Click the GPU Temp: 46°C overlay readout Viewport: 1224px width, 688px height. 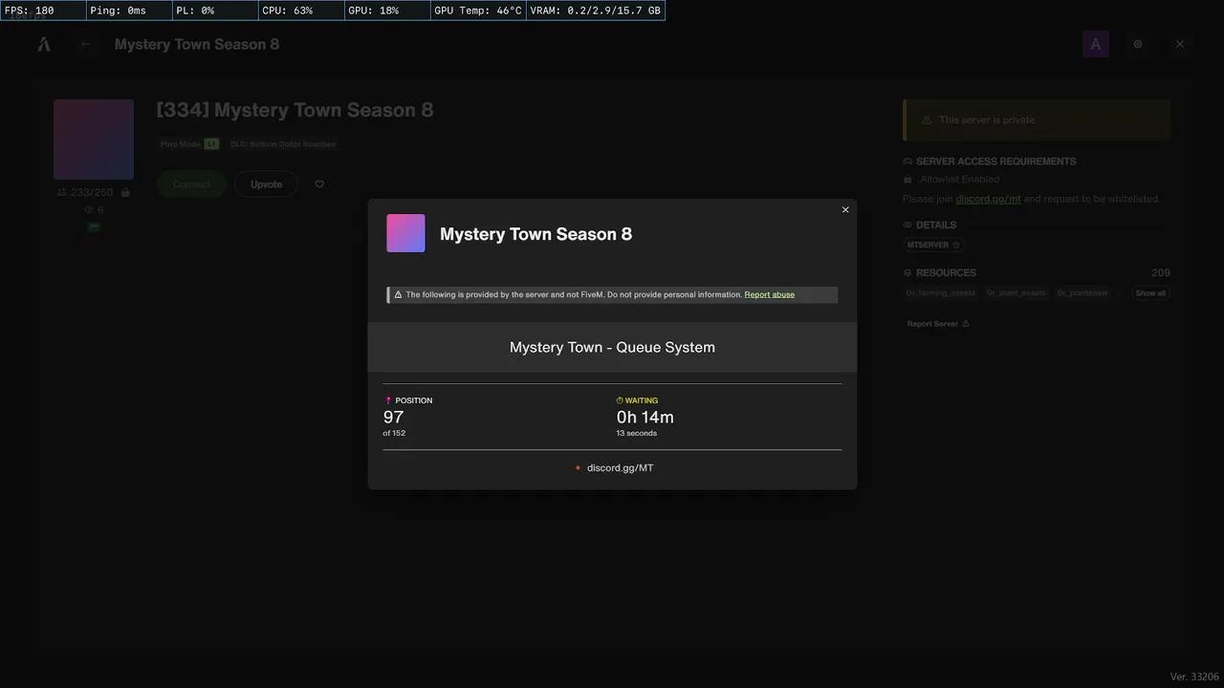click(x=478, y=11)
